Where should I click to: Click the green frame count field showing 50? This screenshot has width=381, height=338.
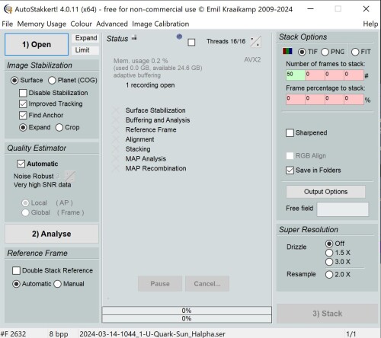pyautogui.click(x=296, y=75)
